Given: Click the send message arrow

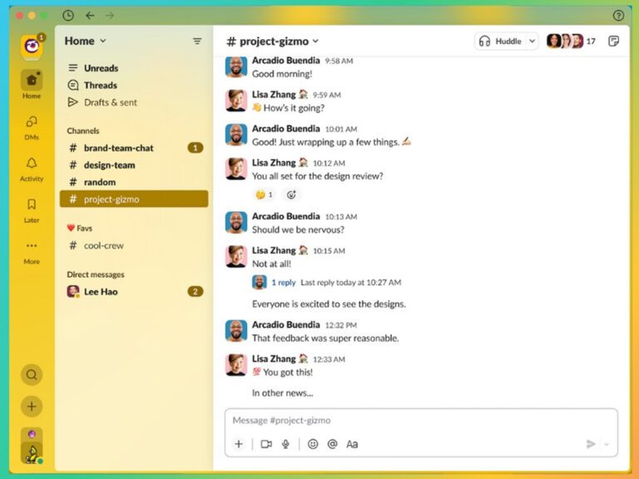Looking at the screenshot, I should [591, 444].
